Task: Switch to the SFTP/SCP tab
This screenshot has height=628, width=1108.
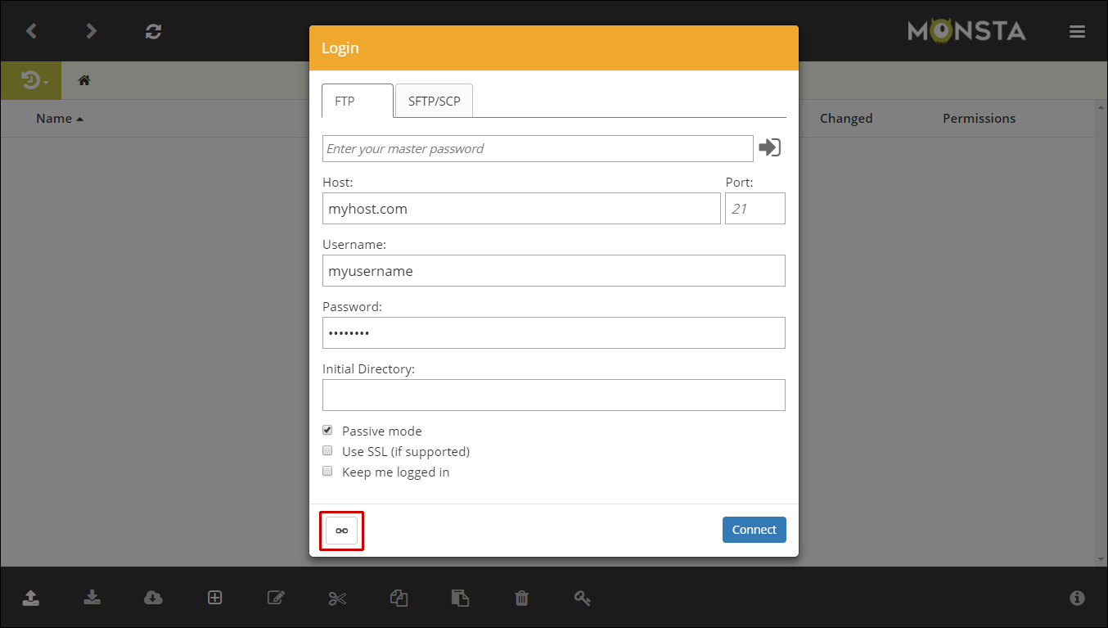Action: coord(434,101)
